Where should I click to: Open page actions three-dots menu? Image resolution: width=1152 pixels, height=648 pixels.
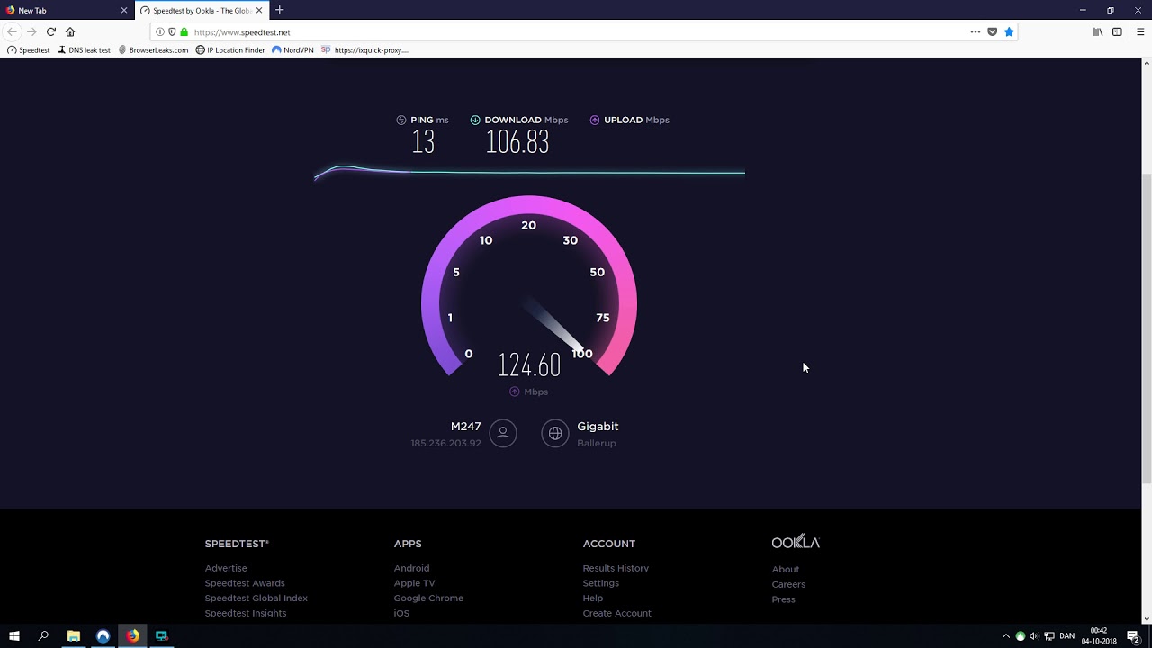(975, 31)
